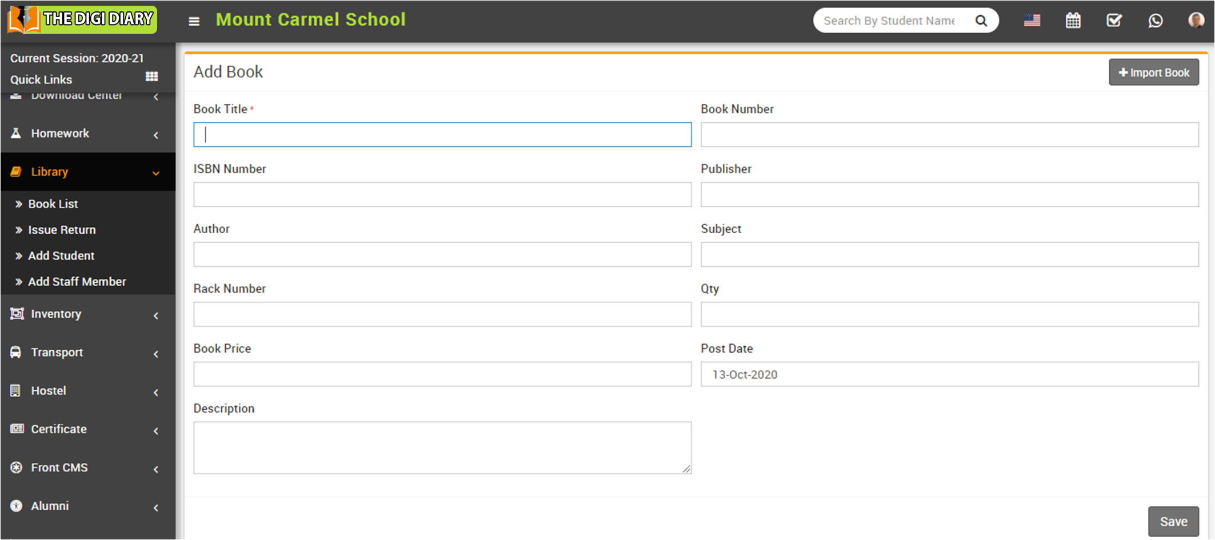Open the language flag selector

(x=1032, y=21)
